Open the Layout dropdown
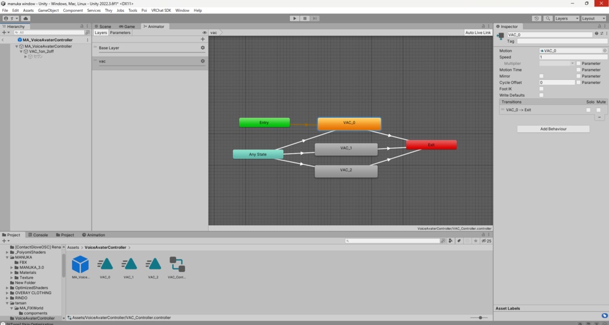The height and width of the screenshot is (325, 609). (594, 18)
